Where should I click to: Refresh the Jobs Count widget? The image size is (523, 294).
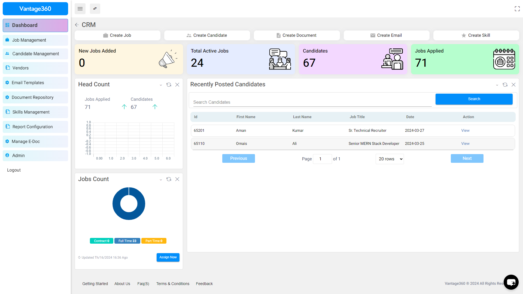(169, 179)
